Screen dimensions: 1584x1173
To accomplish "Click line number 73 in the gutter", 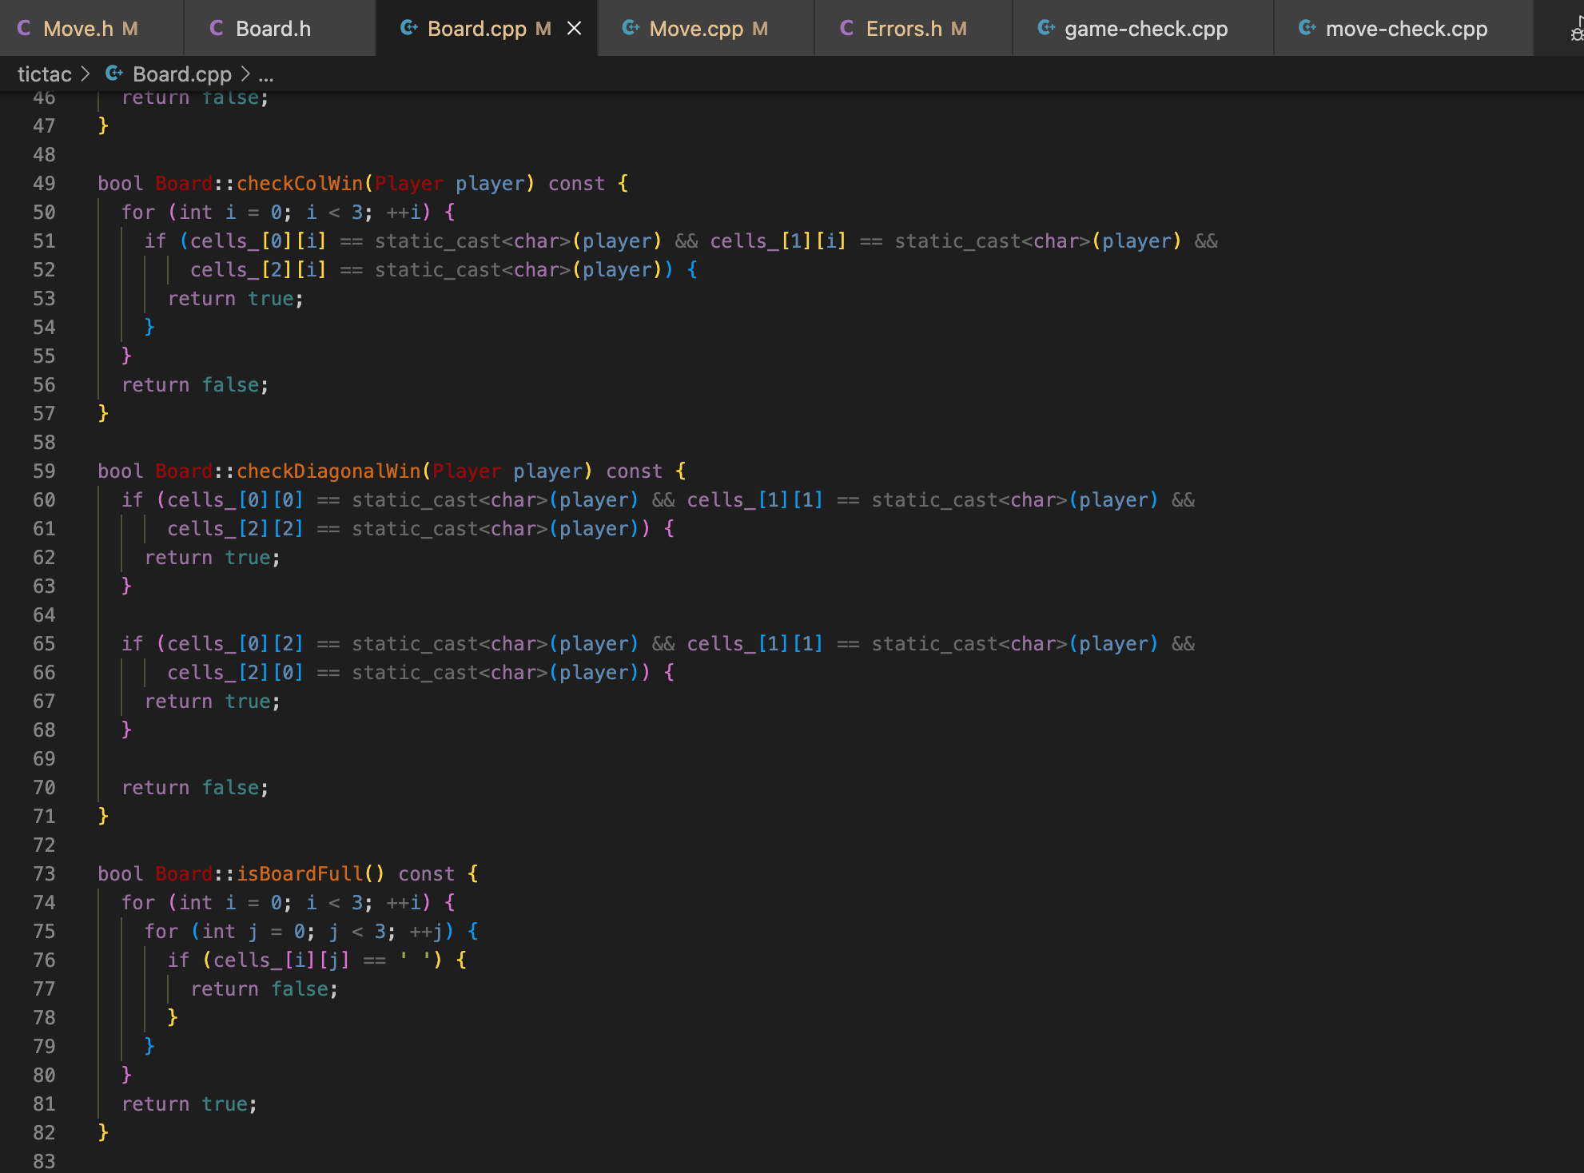I will [44, 874].
